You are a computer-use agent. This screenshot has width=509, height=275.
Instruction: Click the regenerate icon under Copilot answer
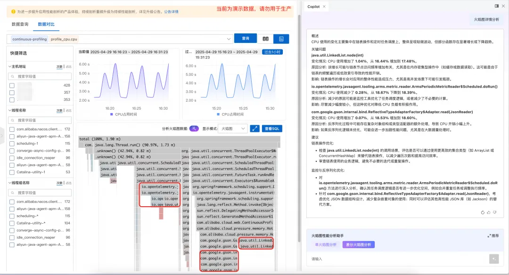[x=483, y=212]
